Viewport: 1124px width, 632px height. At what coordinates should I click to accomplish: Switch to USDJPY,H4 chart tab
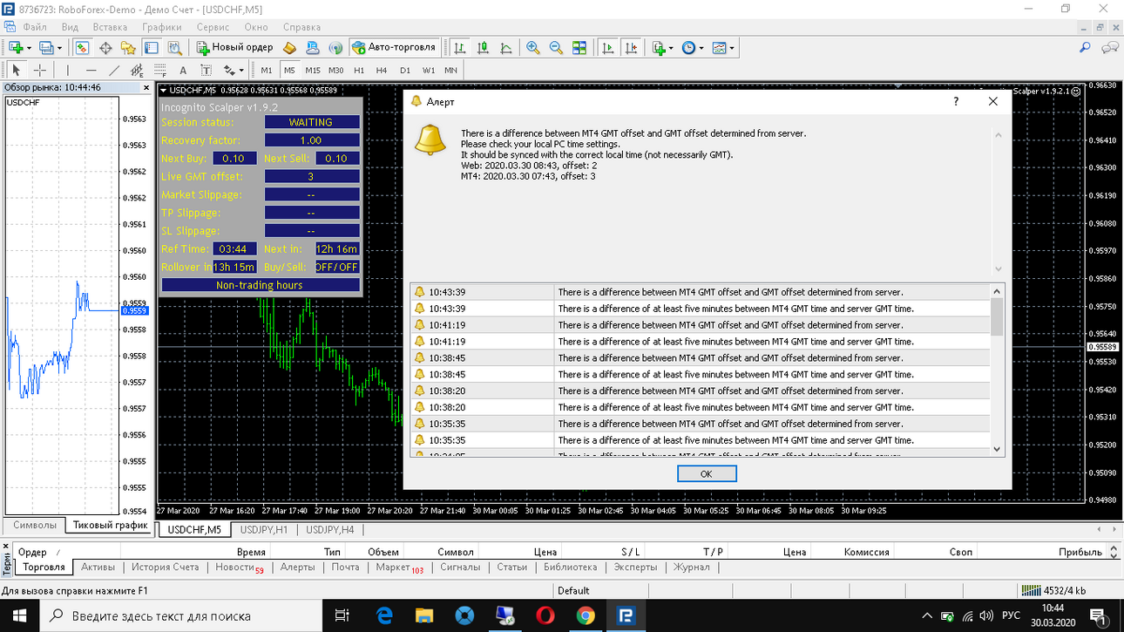330,529
